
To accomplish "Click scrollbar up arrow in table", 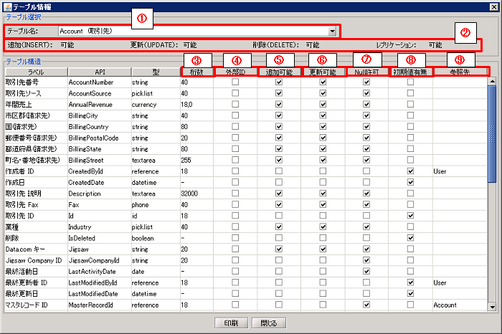I will 493,81.
